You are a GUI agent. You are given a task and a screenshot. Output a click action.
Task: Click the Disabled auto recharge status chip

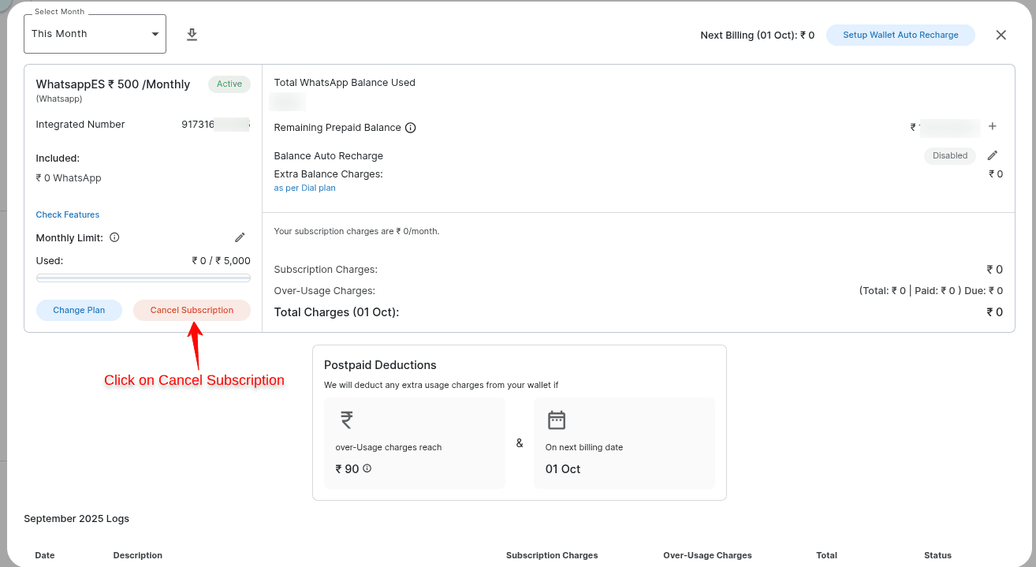click(950, 155)
